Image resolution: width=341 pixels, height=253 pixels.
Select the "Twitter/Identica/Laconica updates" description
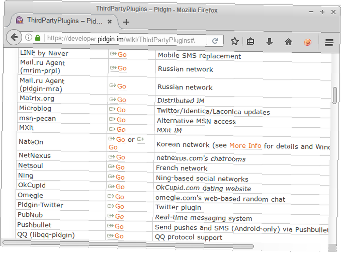click(213, 111)
